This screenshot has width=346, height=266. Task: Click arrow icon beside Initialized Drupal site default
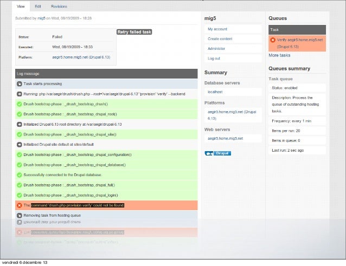[x=20, y=145]
